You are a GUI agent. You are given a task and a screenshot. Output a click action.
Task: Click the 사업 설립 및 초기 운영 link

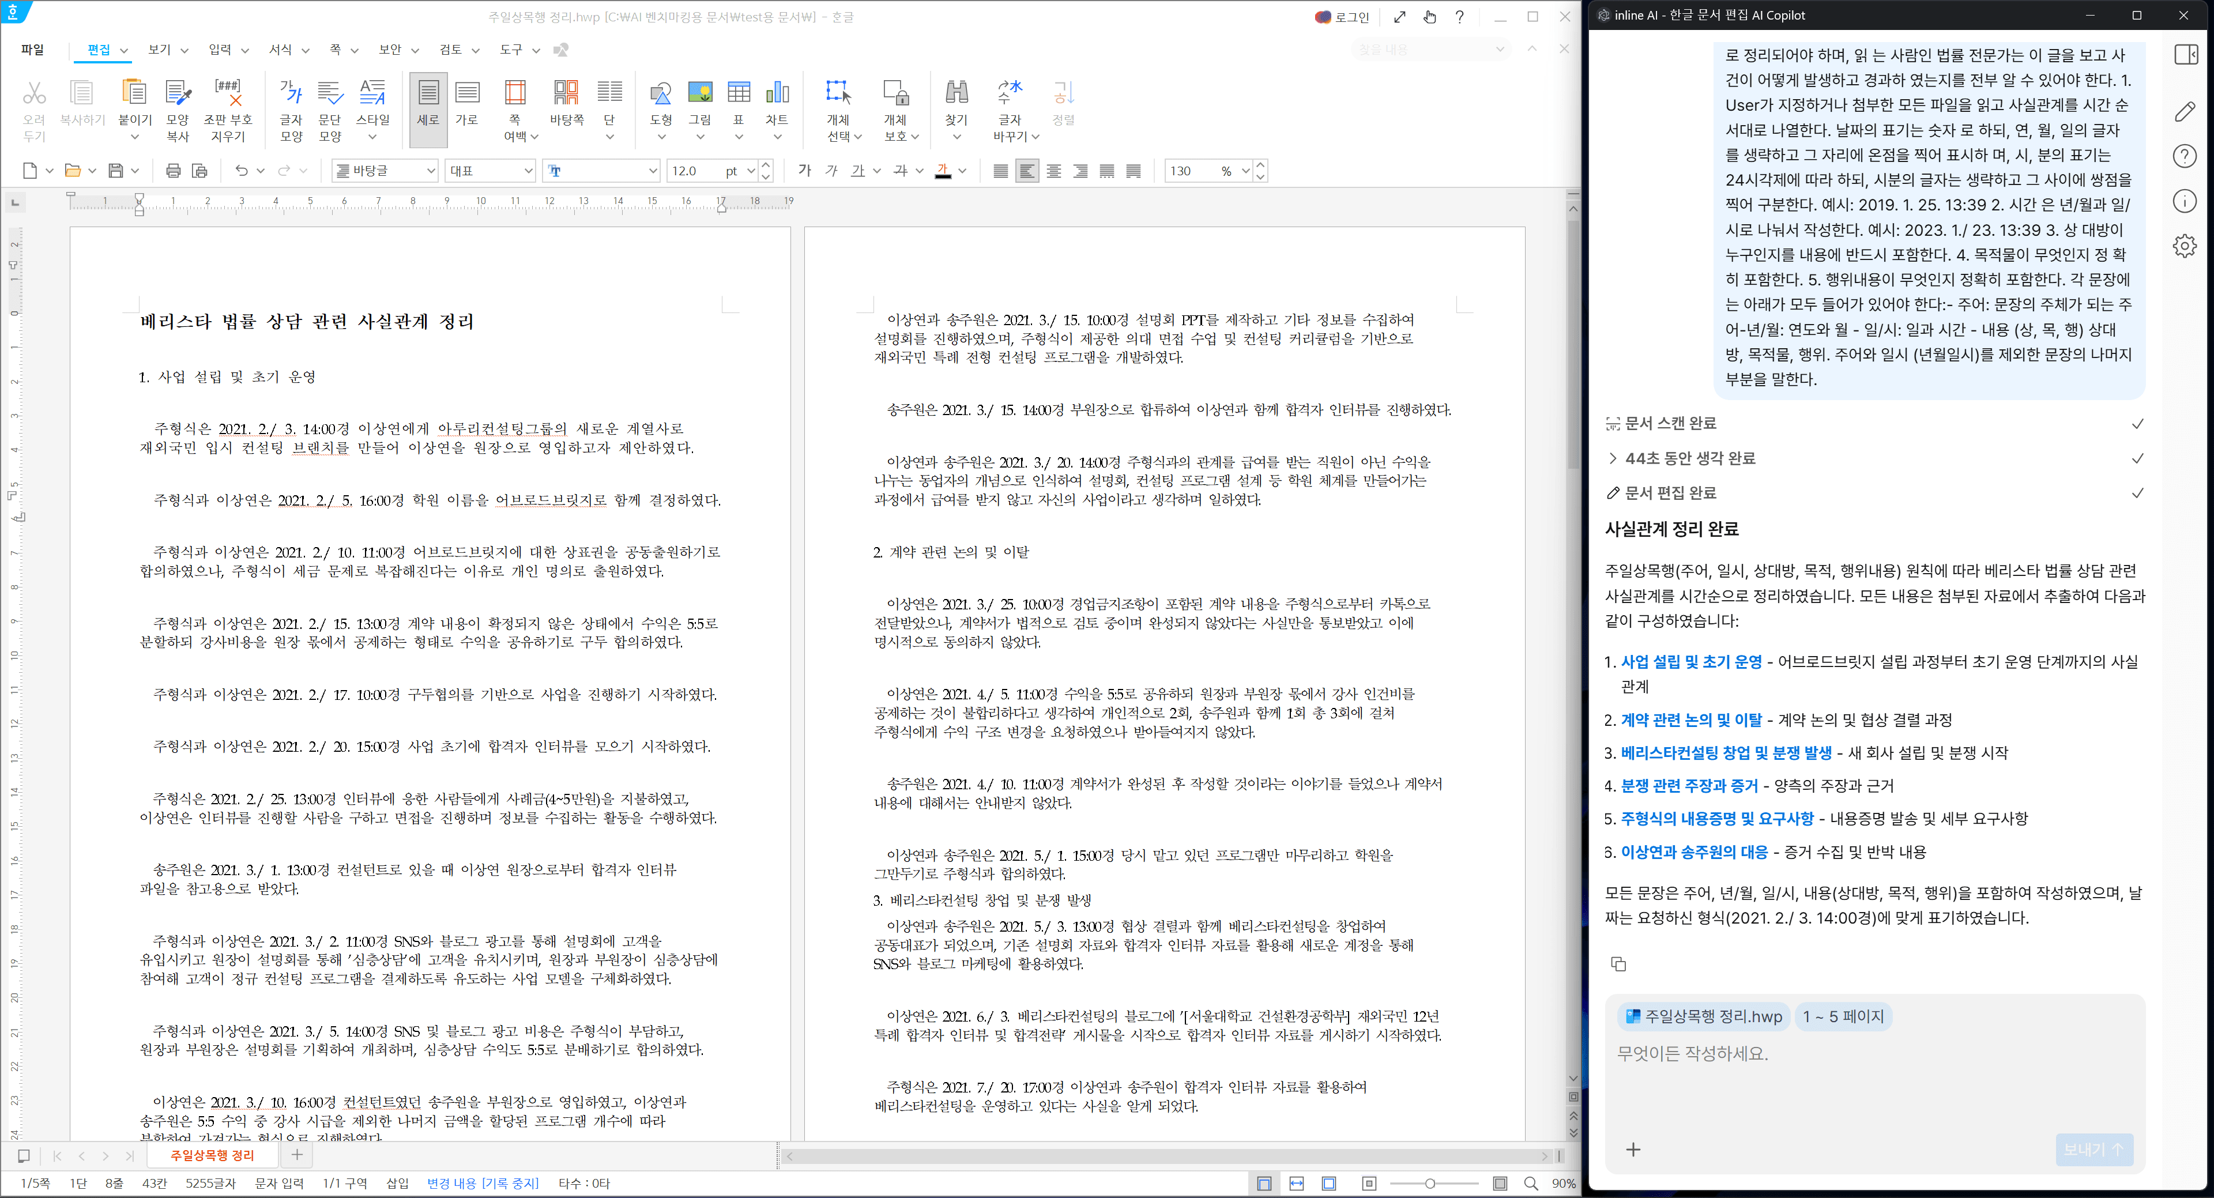[x=1690, y=662]
